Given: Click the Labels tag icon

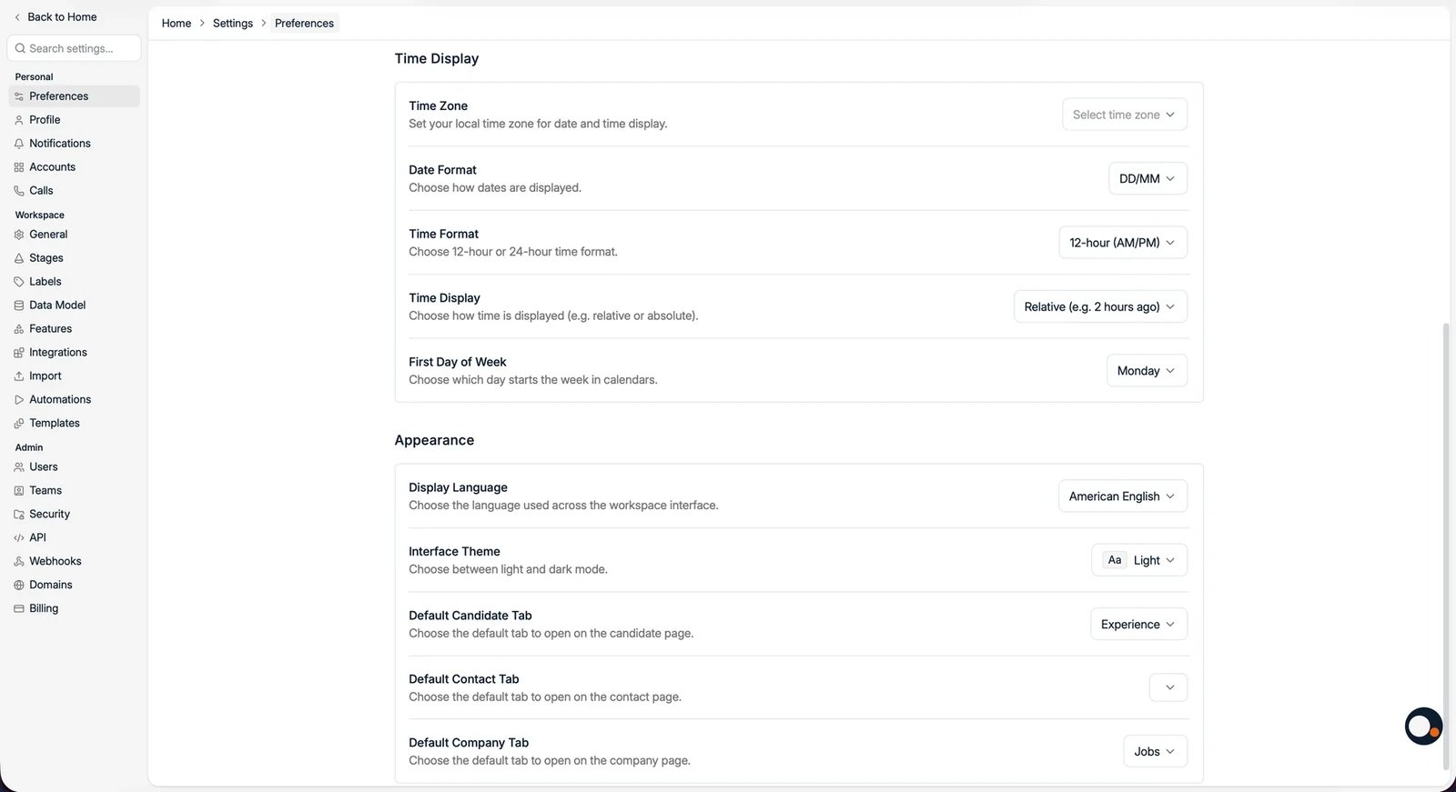Looking at the screenshot, I should 19,282.
